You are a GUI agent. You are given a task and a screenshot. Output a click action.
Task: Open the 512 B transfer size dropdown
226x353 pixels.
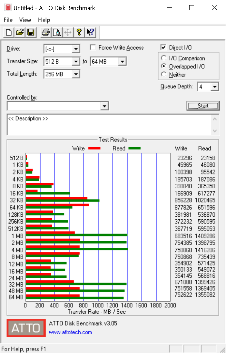[x=76, y=61]
